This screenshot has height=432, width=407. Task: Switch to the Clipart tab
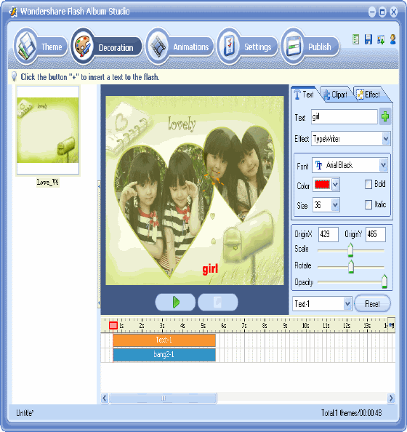[335, 95]
